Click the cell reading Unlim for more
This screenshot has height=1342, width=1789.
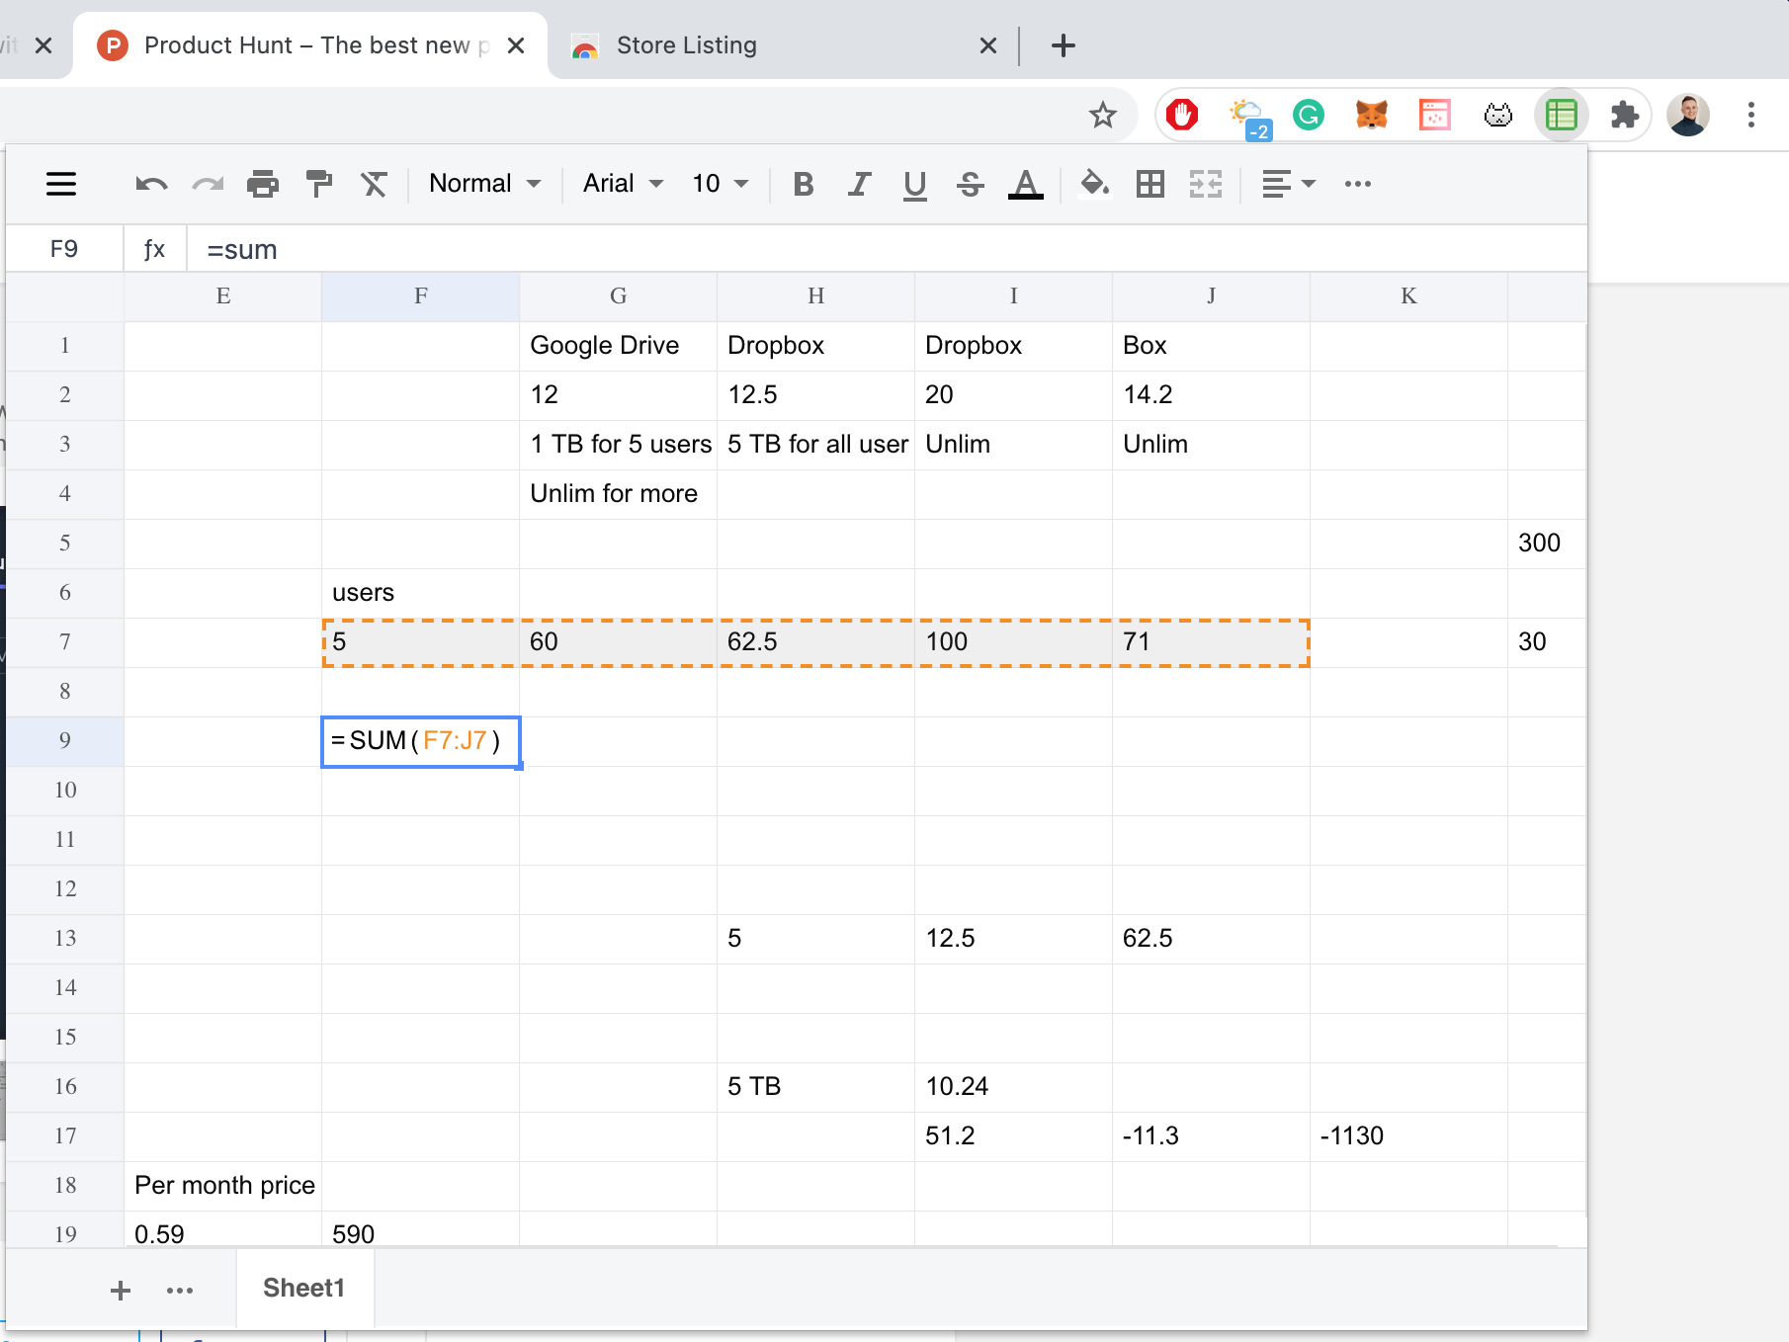619,494
